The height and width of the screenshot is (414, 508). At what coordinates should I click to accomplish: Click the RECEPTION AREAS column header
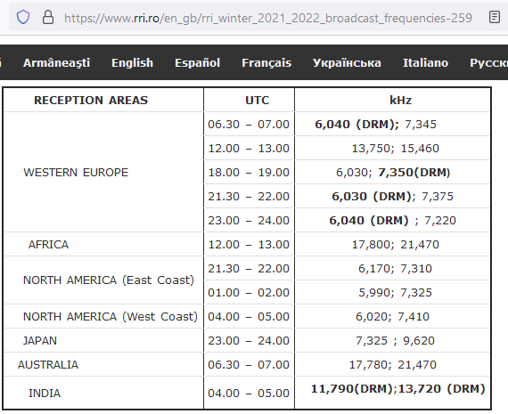[103, 100]
